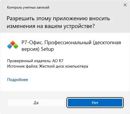130x114 pixels.
Task: Open the Подробнее details link
Action: (x=18, y=80)
